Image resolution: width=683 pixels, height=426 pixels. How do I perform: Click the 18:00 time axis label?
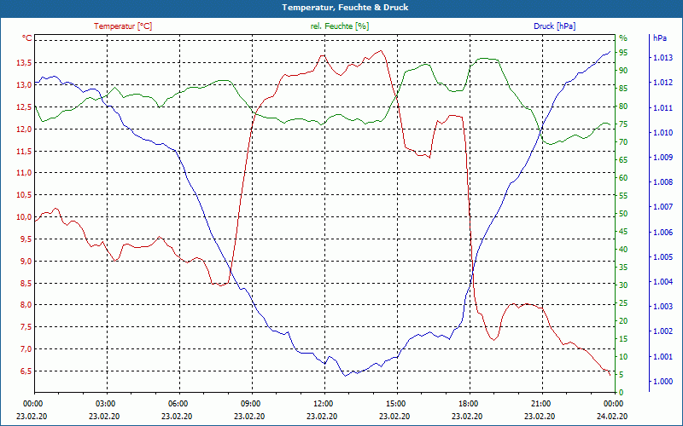tap(468, 403)
